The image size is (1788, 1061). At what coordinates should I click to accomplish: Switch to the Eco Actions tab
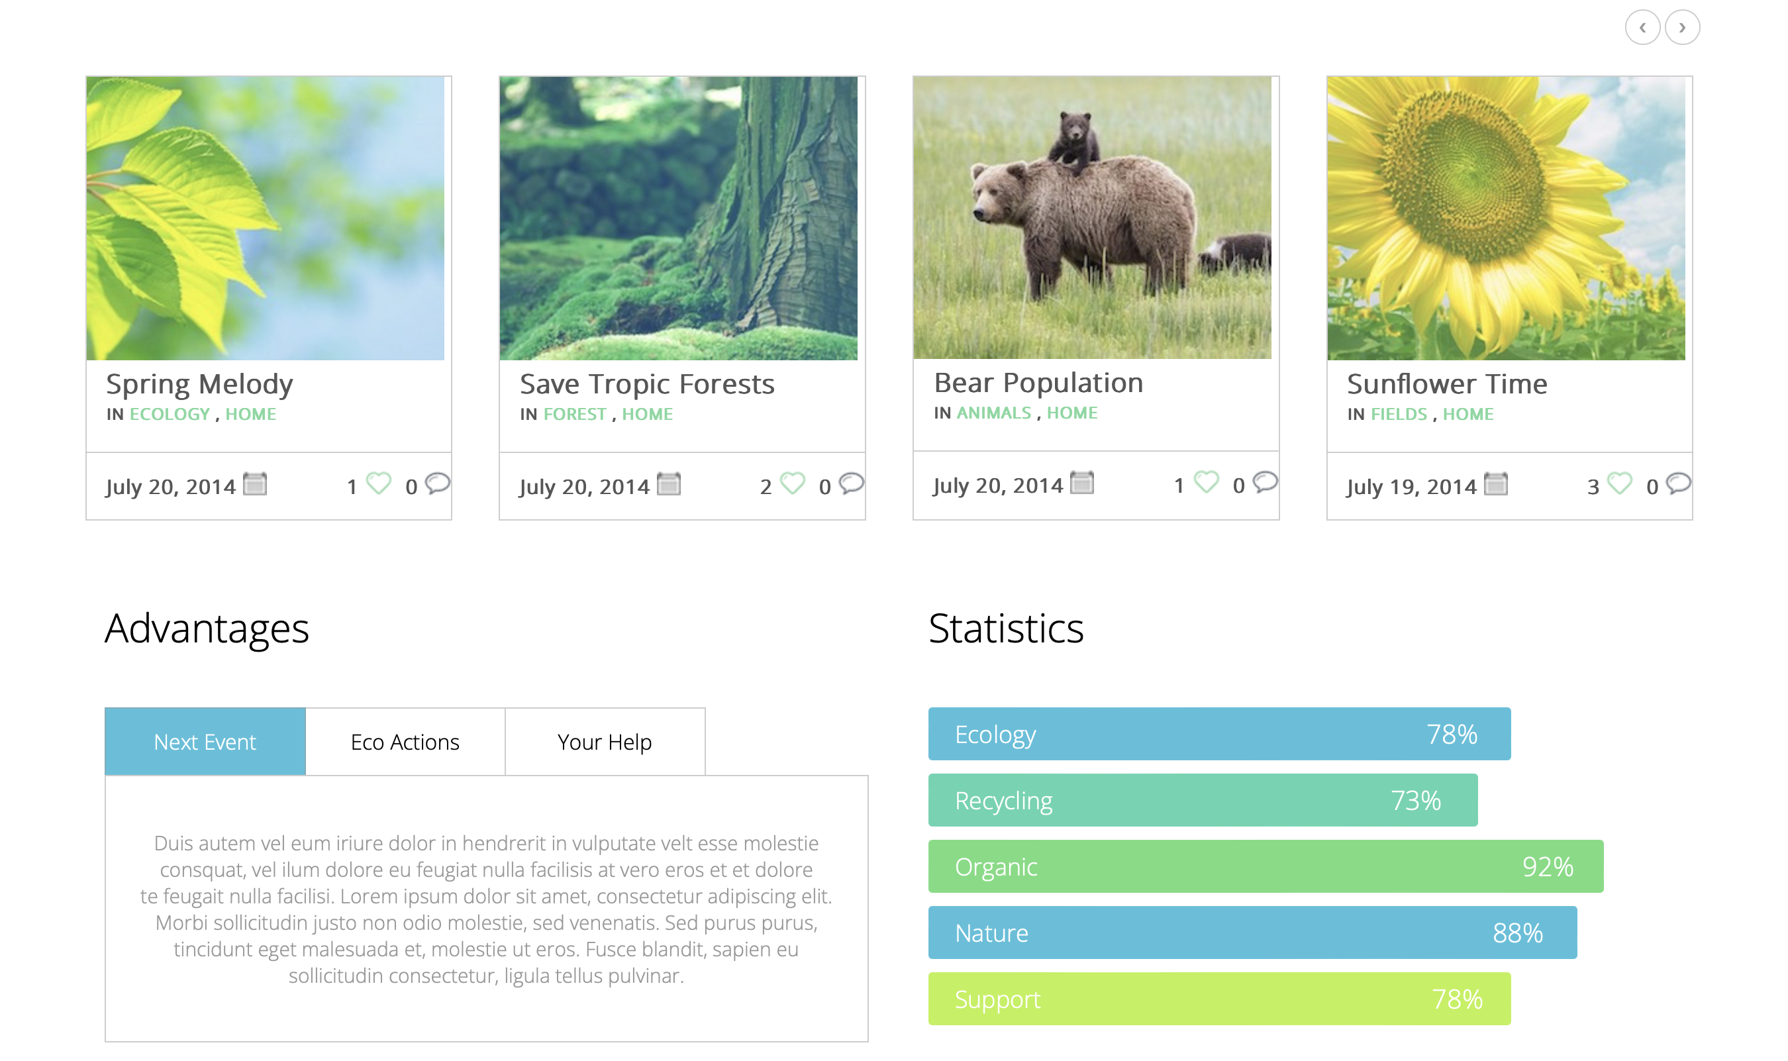[405, 742]
